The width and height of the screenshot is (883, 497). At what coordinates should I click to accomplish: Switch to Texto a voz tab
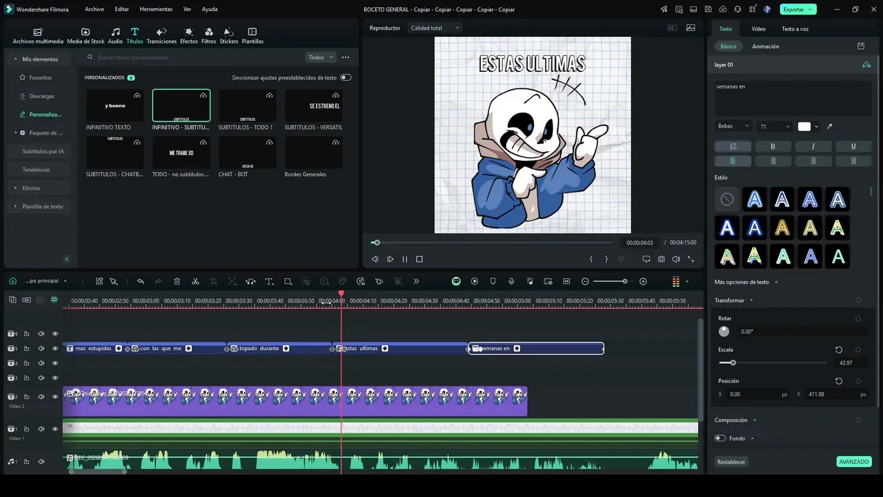(795, 29)
